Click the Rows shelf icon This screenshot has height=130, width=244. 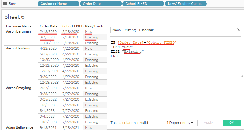(x=5, y=3)
